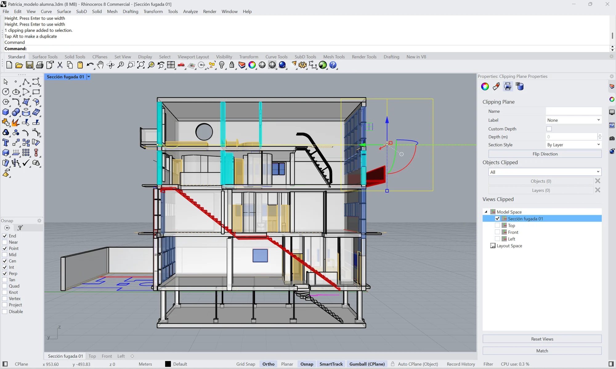The image size is (616, 369).
Task: Click the 4-viewport layout icon
Action: tap(171, 65)
